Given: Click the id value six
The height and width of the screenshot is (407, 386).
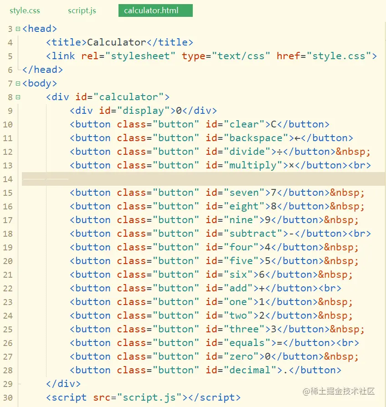Looking at the screenshot, I should (x=238, y=275).
